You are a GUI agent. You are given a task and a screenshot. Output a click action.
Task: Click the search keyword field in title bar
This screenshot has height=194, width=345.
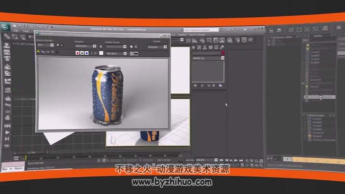pyautogui.click(x=201, y=30)
